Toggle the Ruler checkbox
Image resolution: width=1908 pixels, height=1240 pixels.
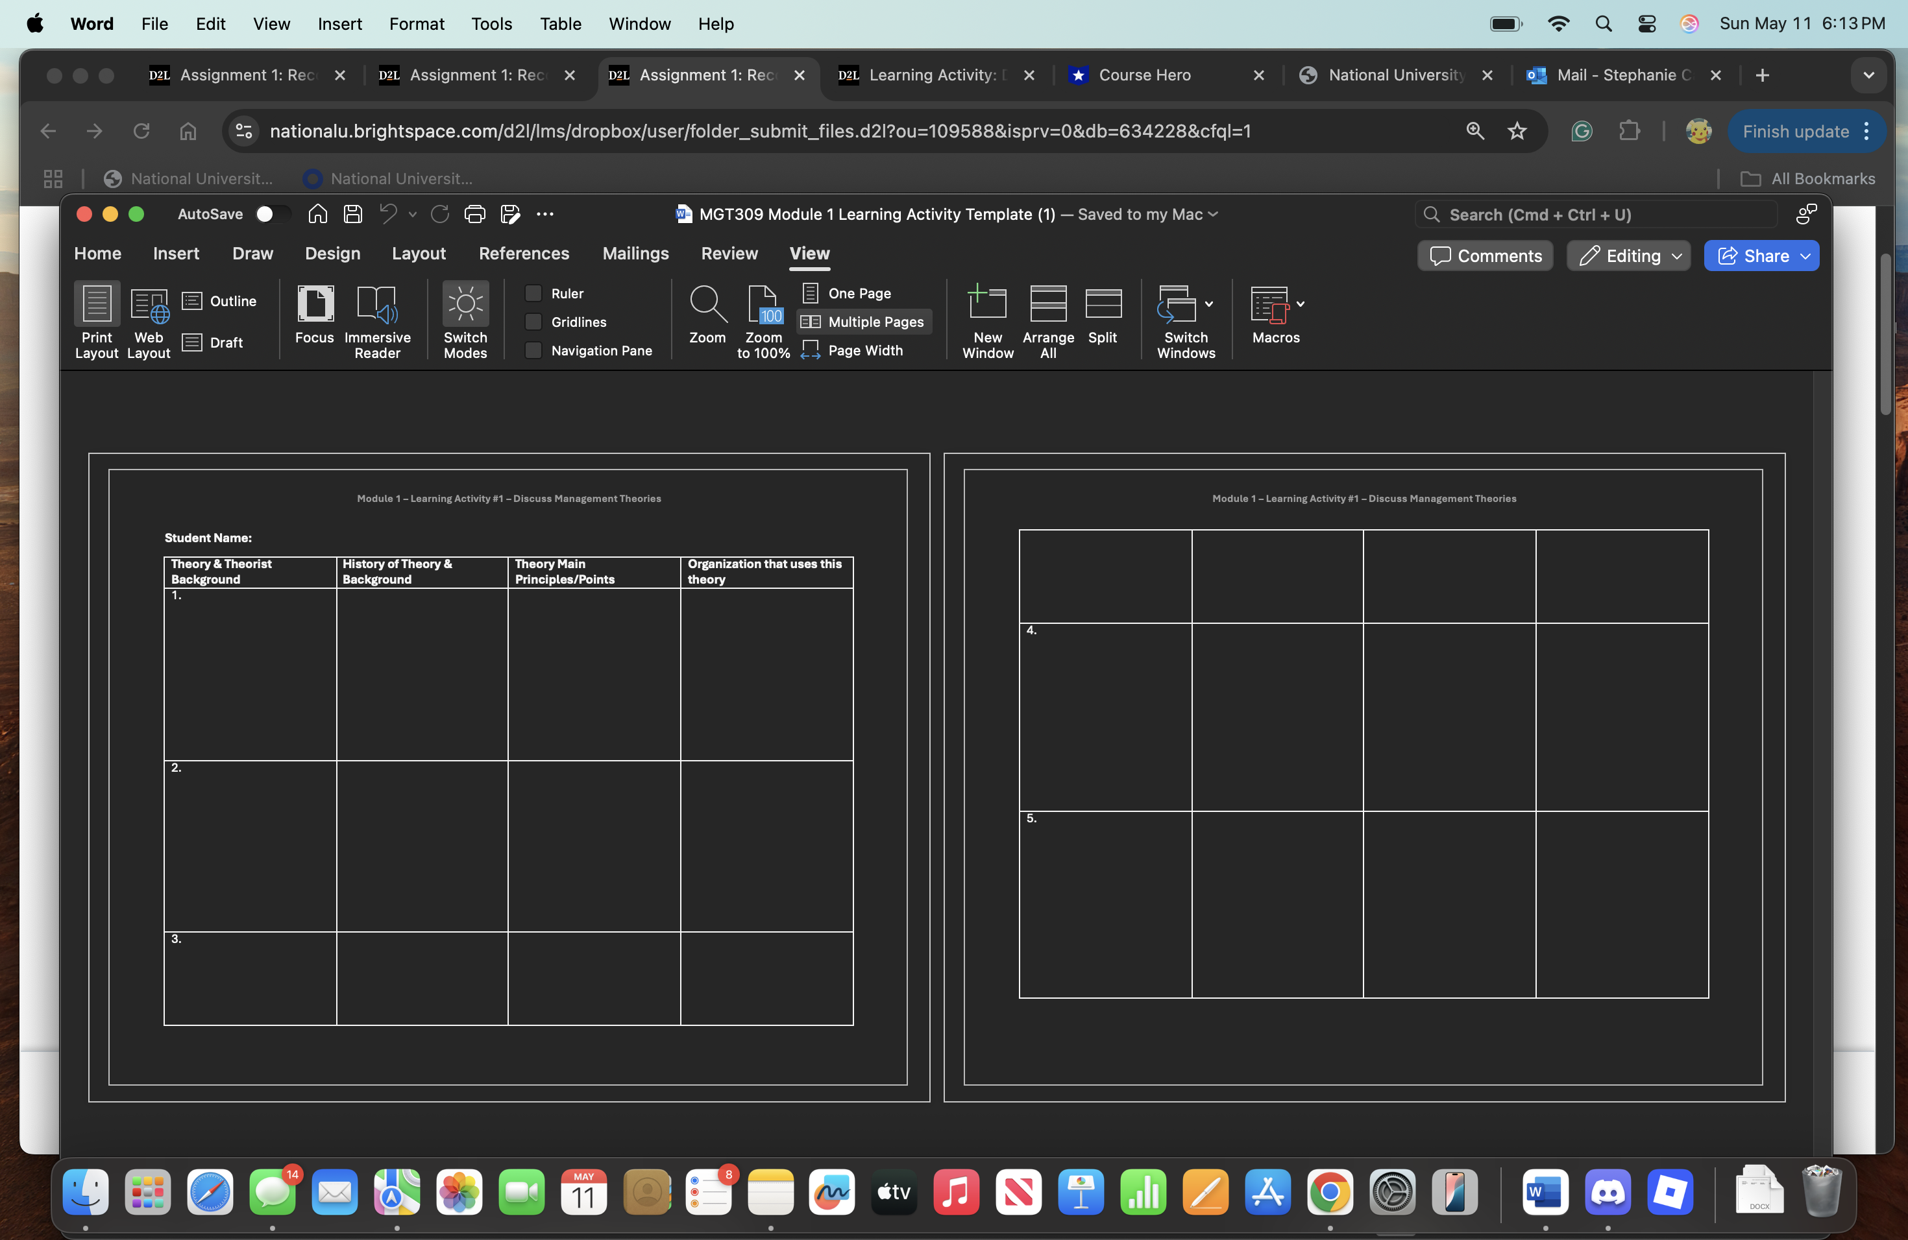coord(534,293)
